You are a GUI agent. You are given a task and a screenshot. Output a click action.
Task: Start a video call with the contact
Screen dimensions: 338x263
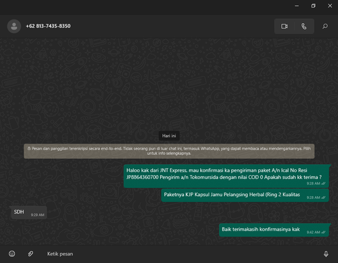[x=285, y=26]
